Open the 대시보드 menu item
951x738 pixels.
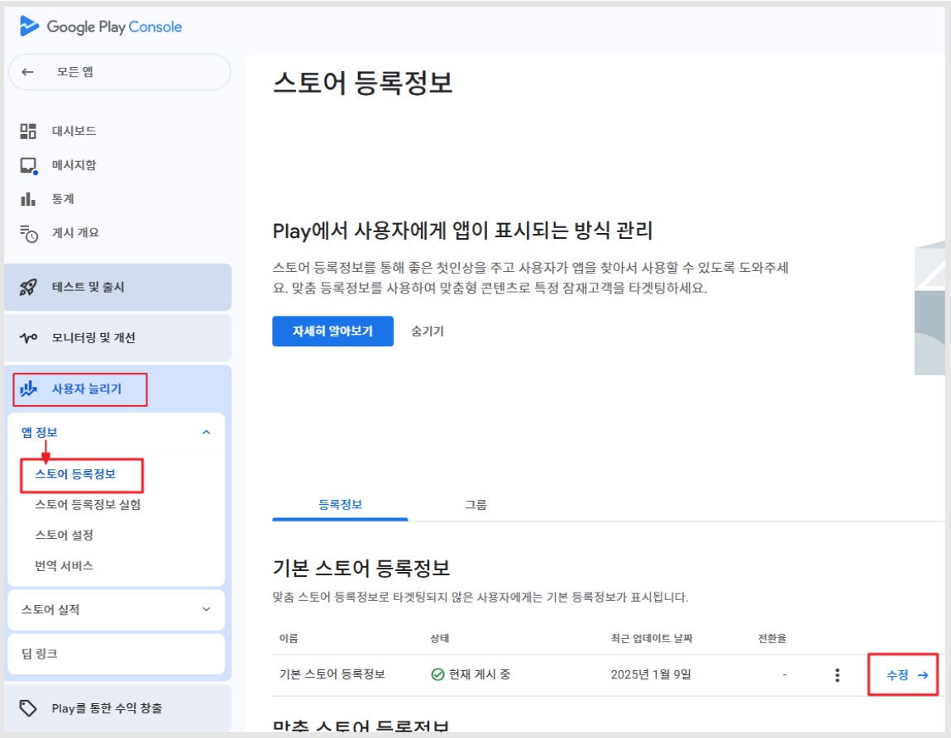pyautogui.click(x=74, y=131)
